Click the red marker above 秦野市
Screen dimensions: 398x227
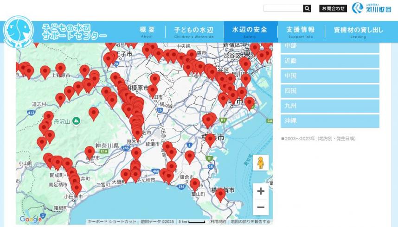click(90, 153)
